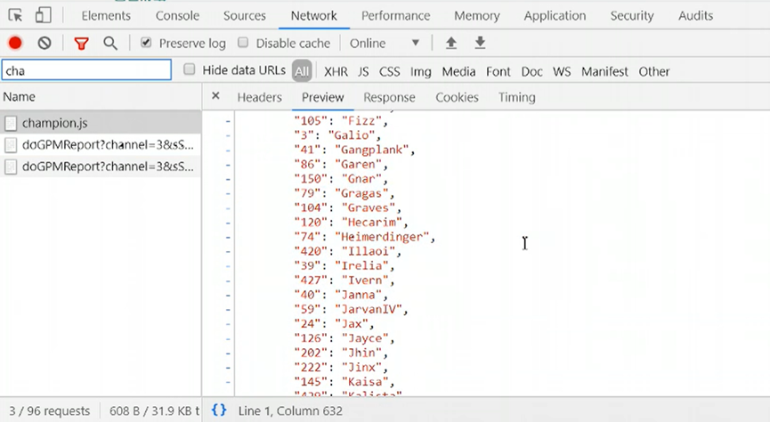
Task: Filter requests by JS type
Action: point(363,71)
